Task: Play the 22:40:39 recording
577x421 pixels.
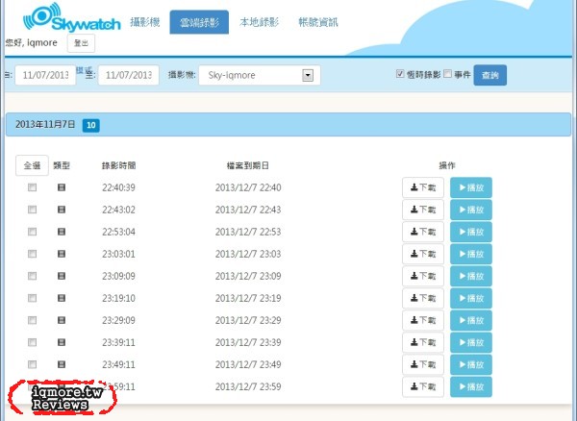Action: click(471, 187)
